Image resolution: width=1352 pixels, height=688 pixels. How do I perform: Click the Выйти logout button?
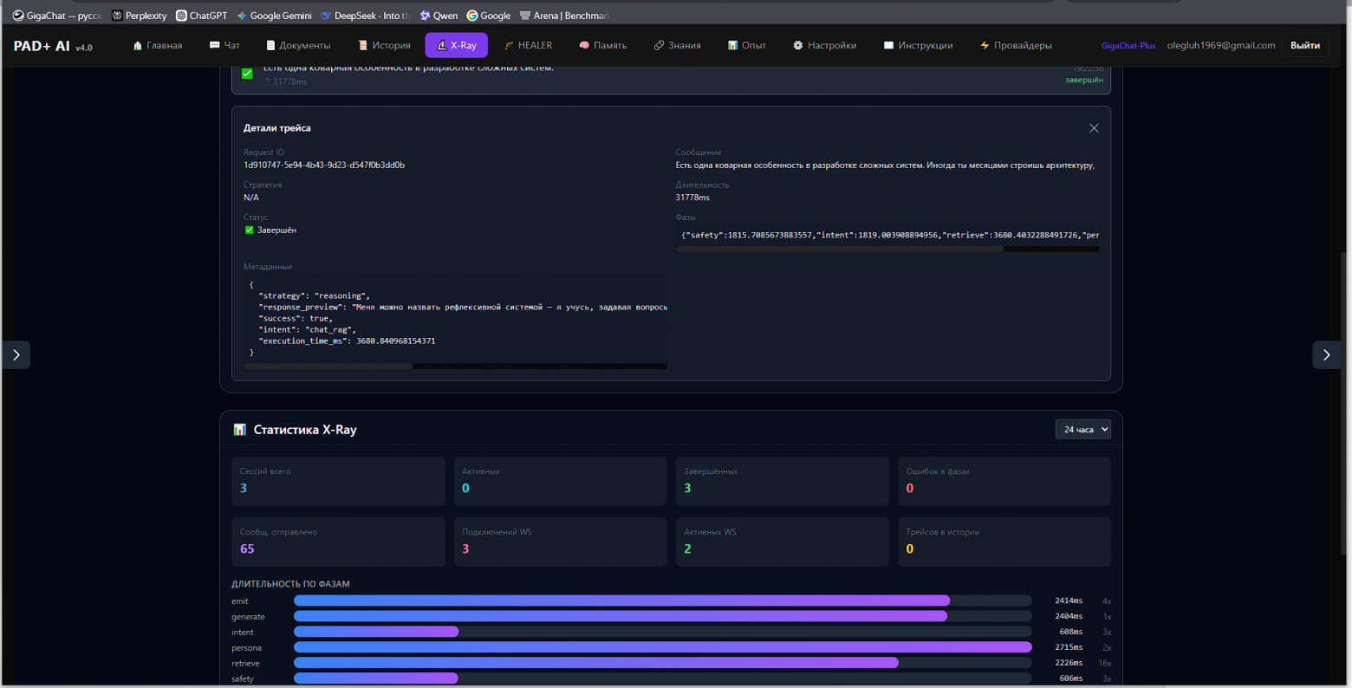coord(1305,45)
